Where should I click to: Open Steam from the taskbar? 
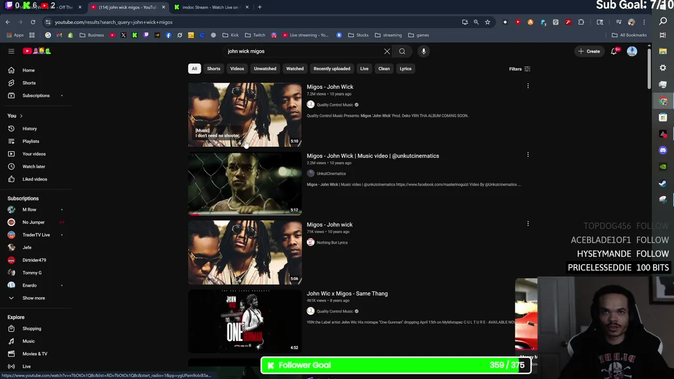click(x=663, y=183)
